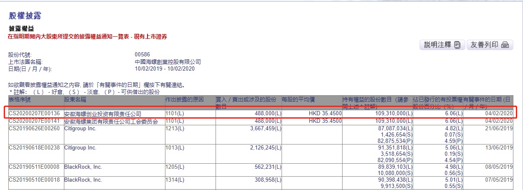Click shares value 3,667,459(L)

265,128
